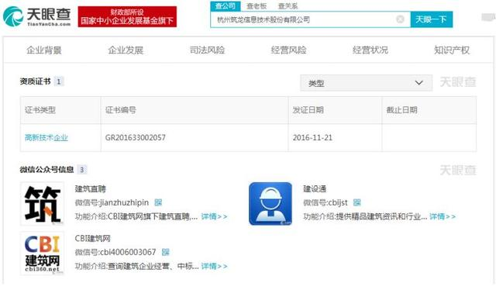The width and height of the screenshot is (496, 290).
Task: Open the 经营状况 section tab
Action: pos(370,50)
